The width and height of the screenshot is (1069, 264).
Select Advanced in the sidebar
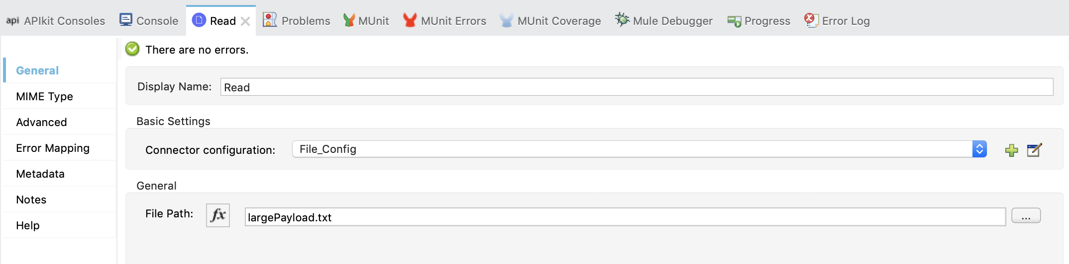[41, 122]
